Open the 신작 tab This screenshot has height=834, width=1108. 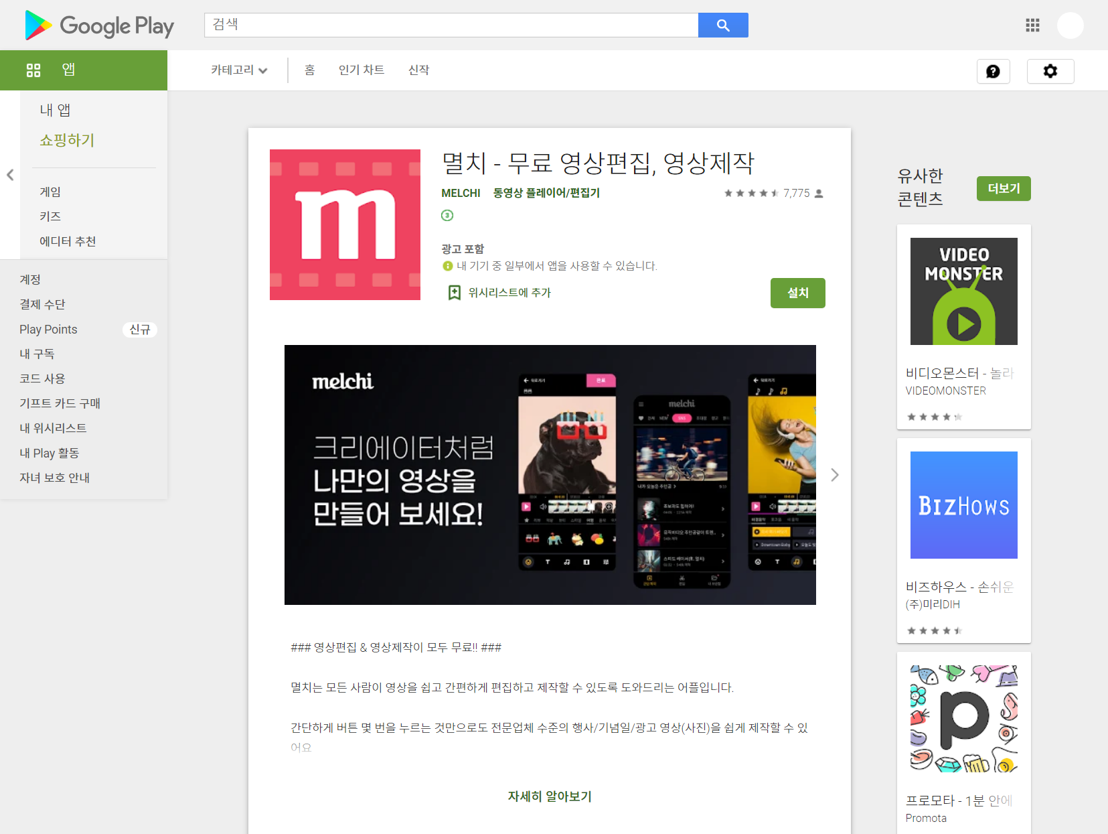tap(419, 70)
